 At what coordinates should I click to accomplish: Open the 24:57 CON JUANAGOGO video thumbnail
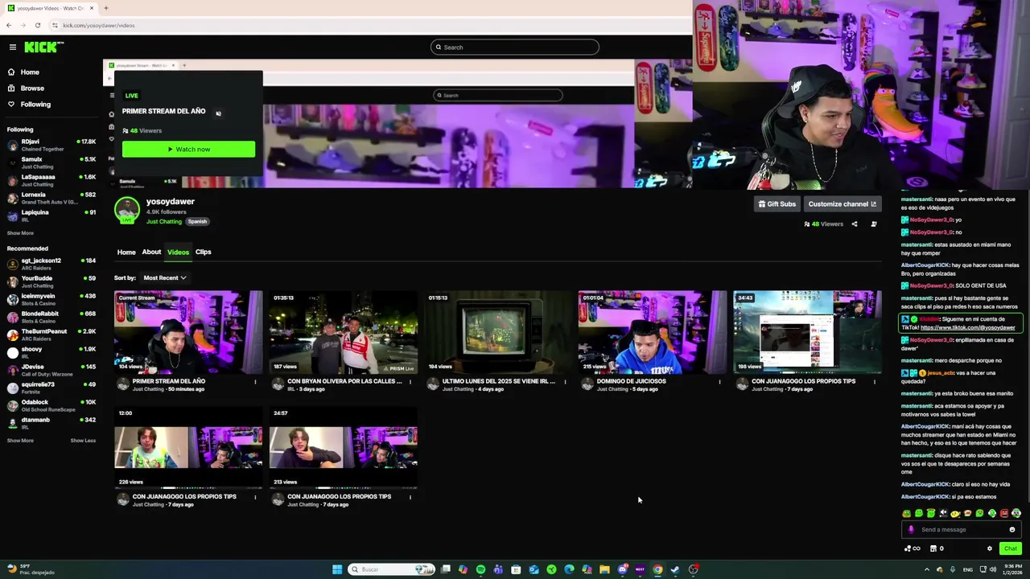tap(344, 447)
